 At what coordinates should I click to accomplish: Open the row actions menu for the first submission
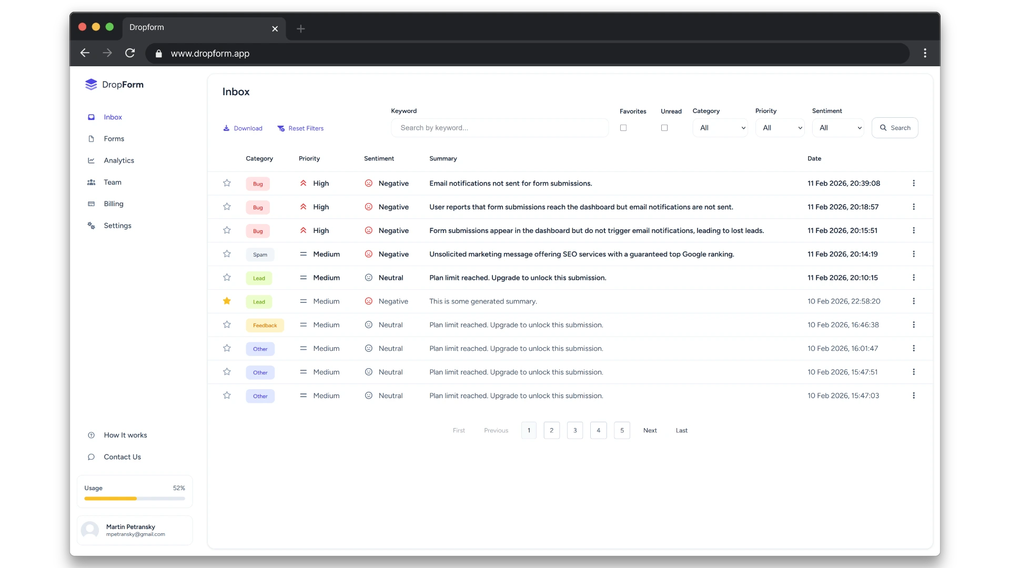pos(913,183)
